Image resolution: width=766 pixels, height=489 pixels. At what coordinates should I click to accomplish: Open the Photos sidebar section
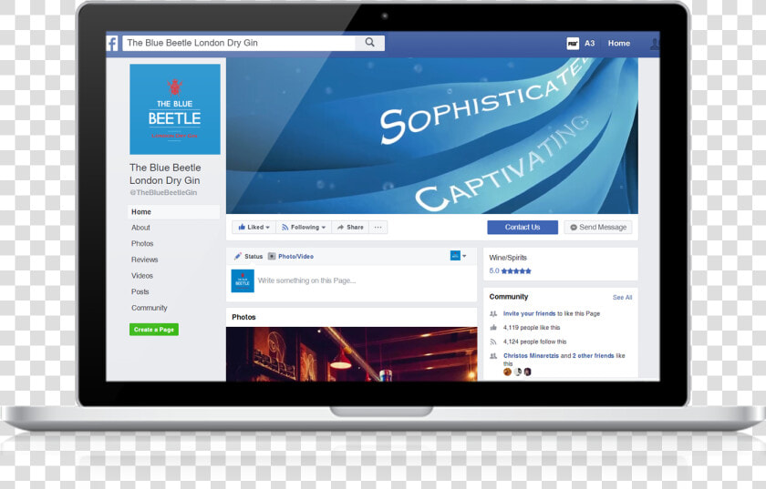coord(142,243)
